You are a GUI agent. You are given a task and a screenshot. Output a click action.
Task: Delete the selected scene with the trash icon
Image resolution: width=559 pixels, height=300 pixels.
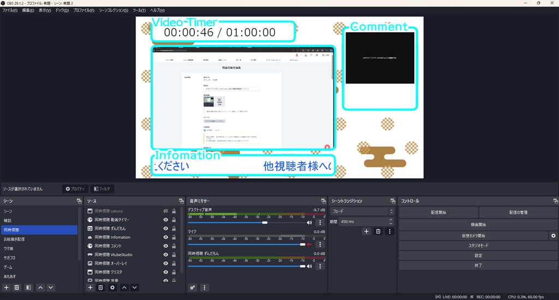click(17, 287)
